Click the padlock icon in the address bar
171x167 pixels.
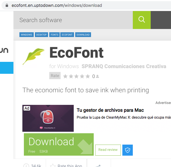pyautogui.click(x=7, y=5)
